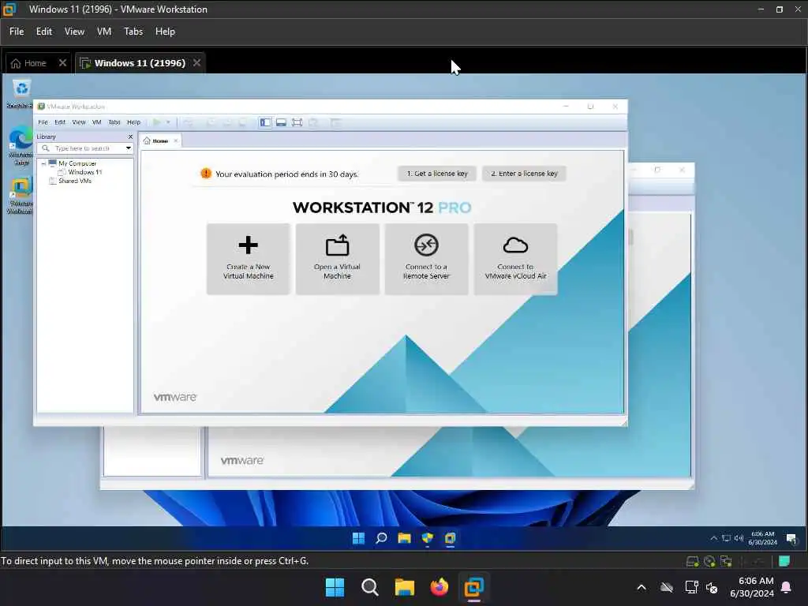Open the host VM menu
Image resolution: width=808 pixels, height=606 pixels.
point(104,32)
